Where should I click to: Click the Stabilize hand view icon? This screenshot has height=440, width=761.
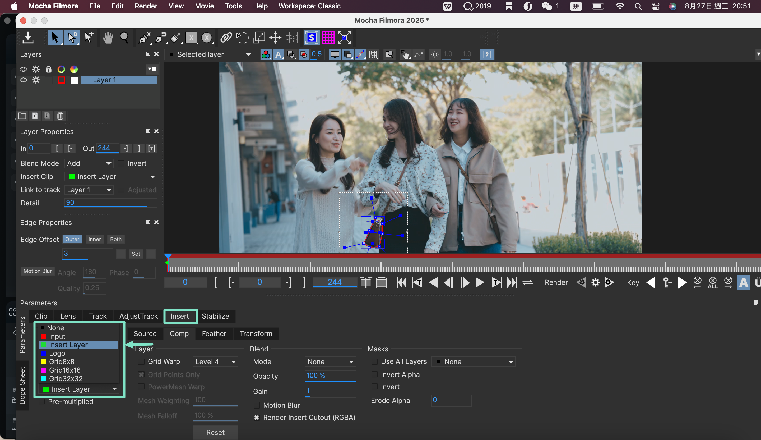pos(405,54)
